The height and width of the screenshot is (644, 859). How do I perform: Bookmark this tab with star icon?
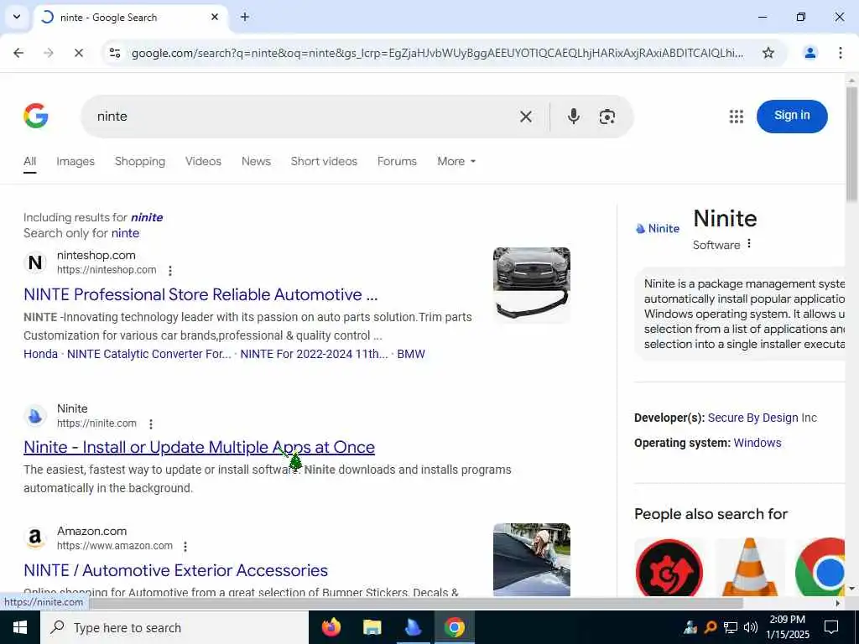(768, 53)
